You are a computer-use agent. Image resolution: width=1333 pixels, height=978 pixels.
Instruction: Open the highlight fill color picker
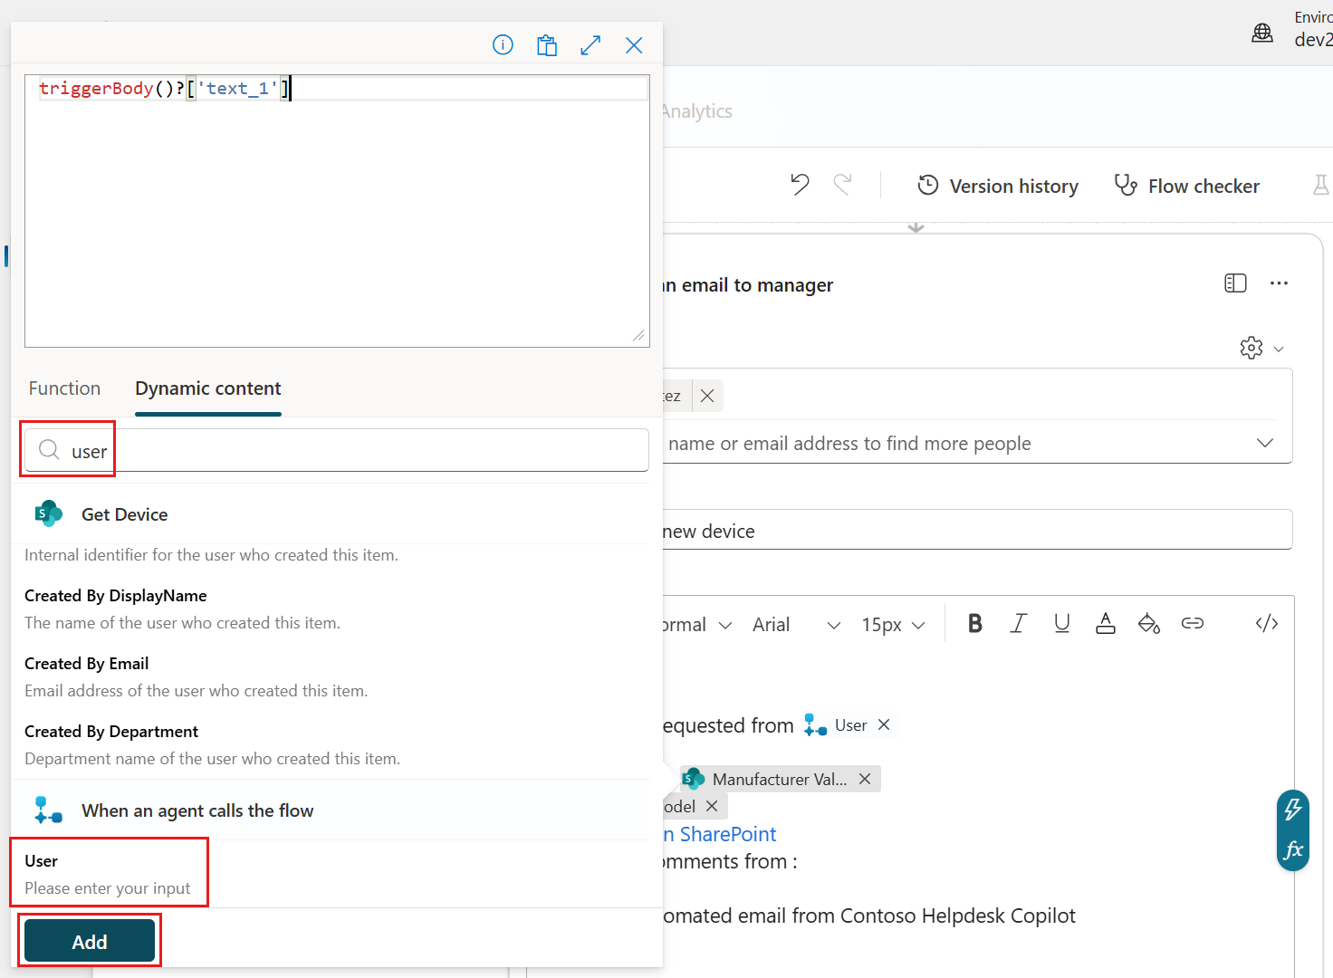(x=1149, y=623)
